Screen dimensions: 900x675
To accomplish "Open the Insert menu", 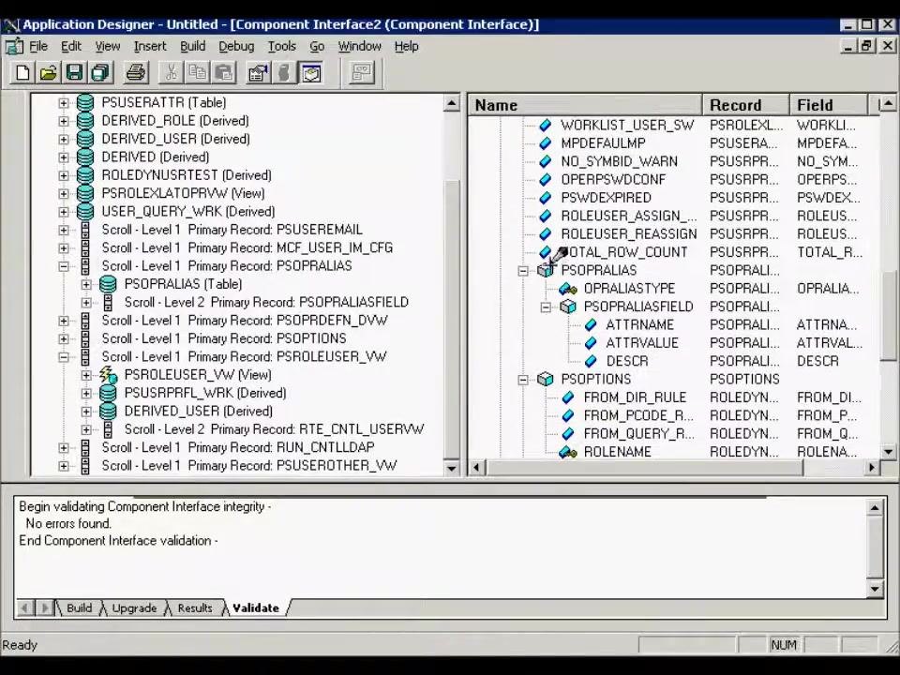I will click(150, 46).
